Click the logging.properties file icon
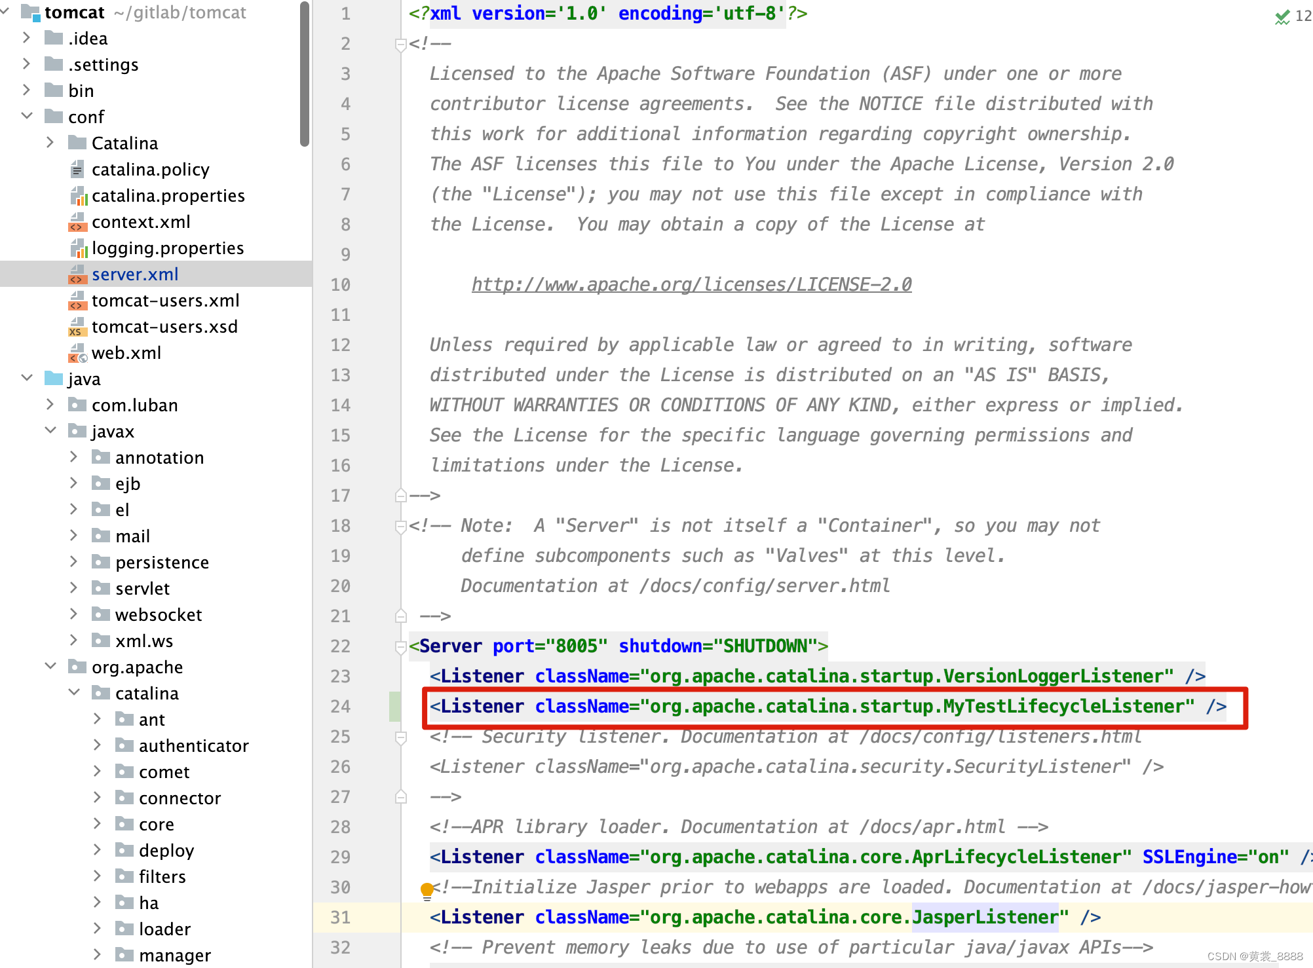1313x968 pixels. [78, 248]
